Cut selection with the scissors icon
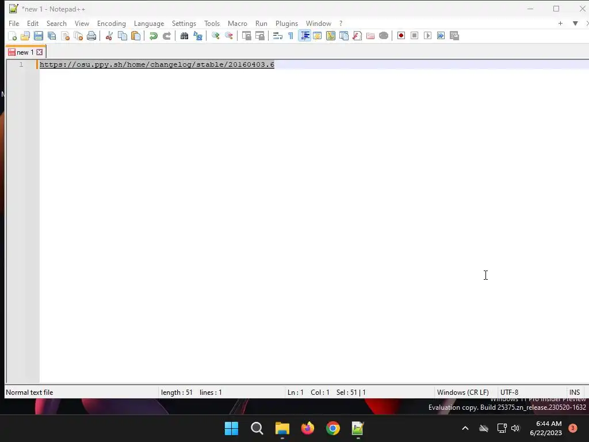Viewport: 589px width, 442px height. (109, 36)
